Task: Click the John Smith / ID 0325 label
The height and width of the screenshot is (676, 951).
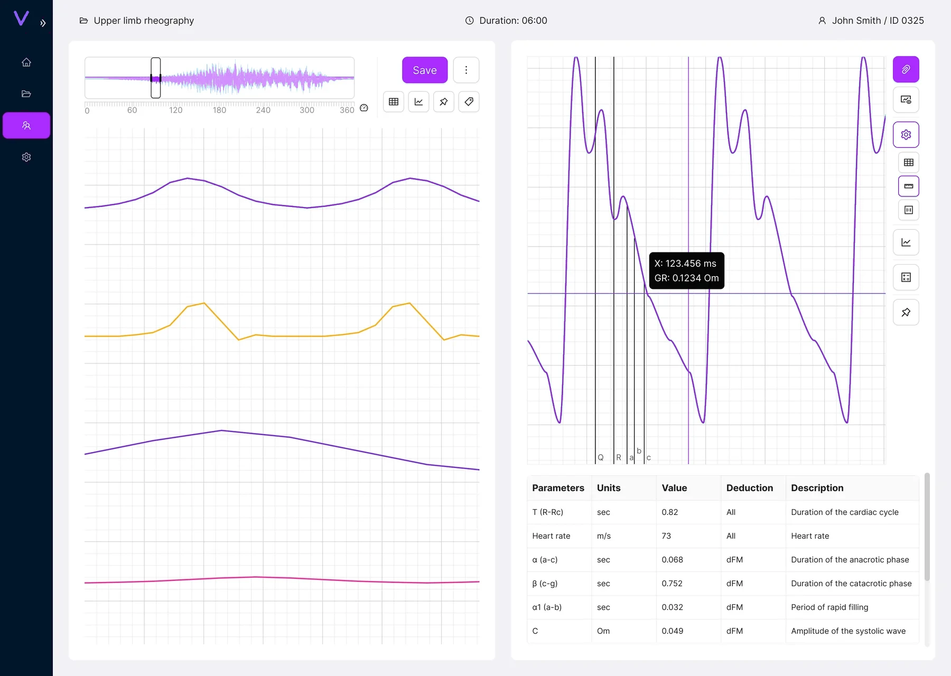Action: 878,21
